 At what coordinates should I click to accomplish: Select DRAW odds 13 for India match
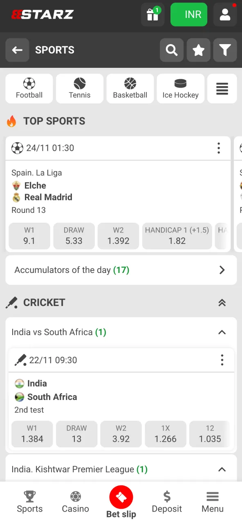point(76,434)
